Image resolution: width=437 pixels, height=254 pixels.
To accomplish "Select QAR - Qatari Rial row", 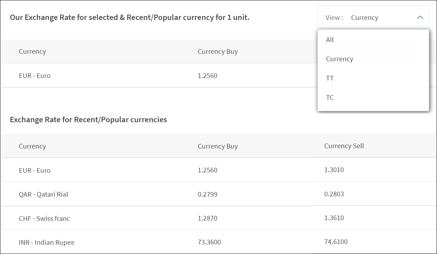I will 44,195.
